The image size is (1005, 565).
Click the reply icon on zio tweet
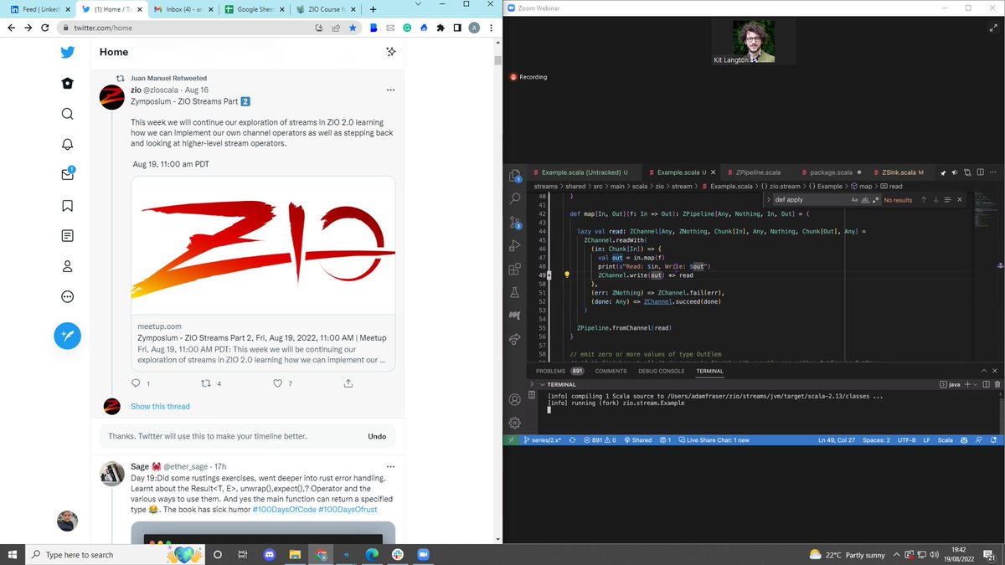pos(137,383)
